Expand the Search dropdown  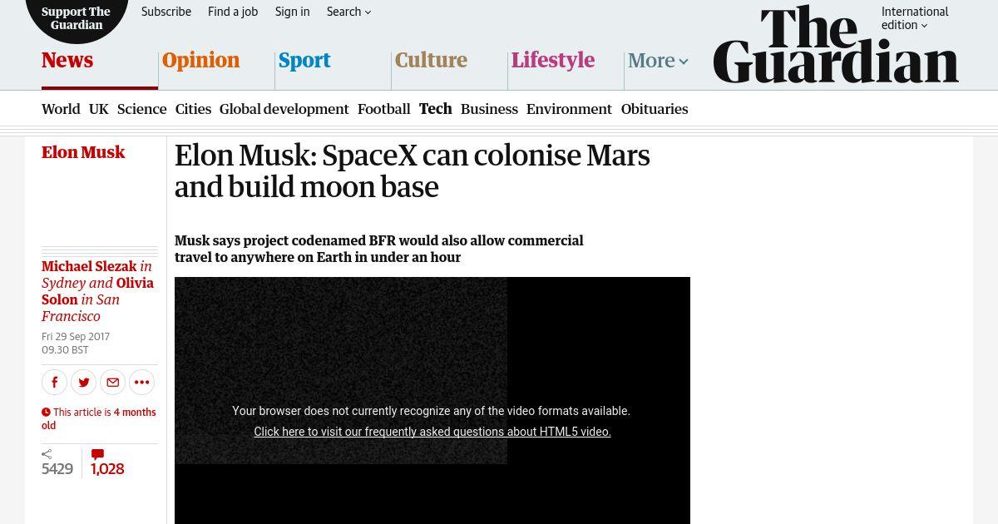tap(349, 12)
